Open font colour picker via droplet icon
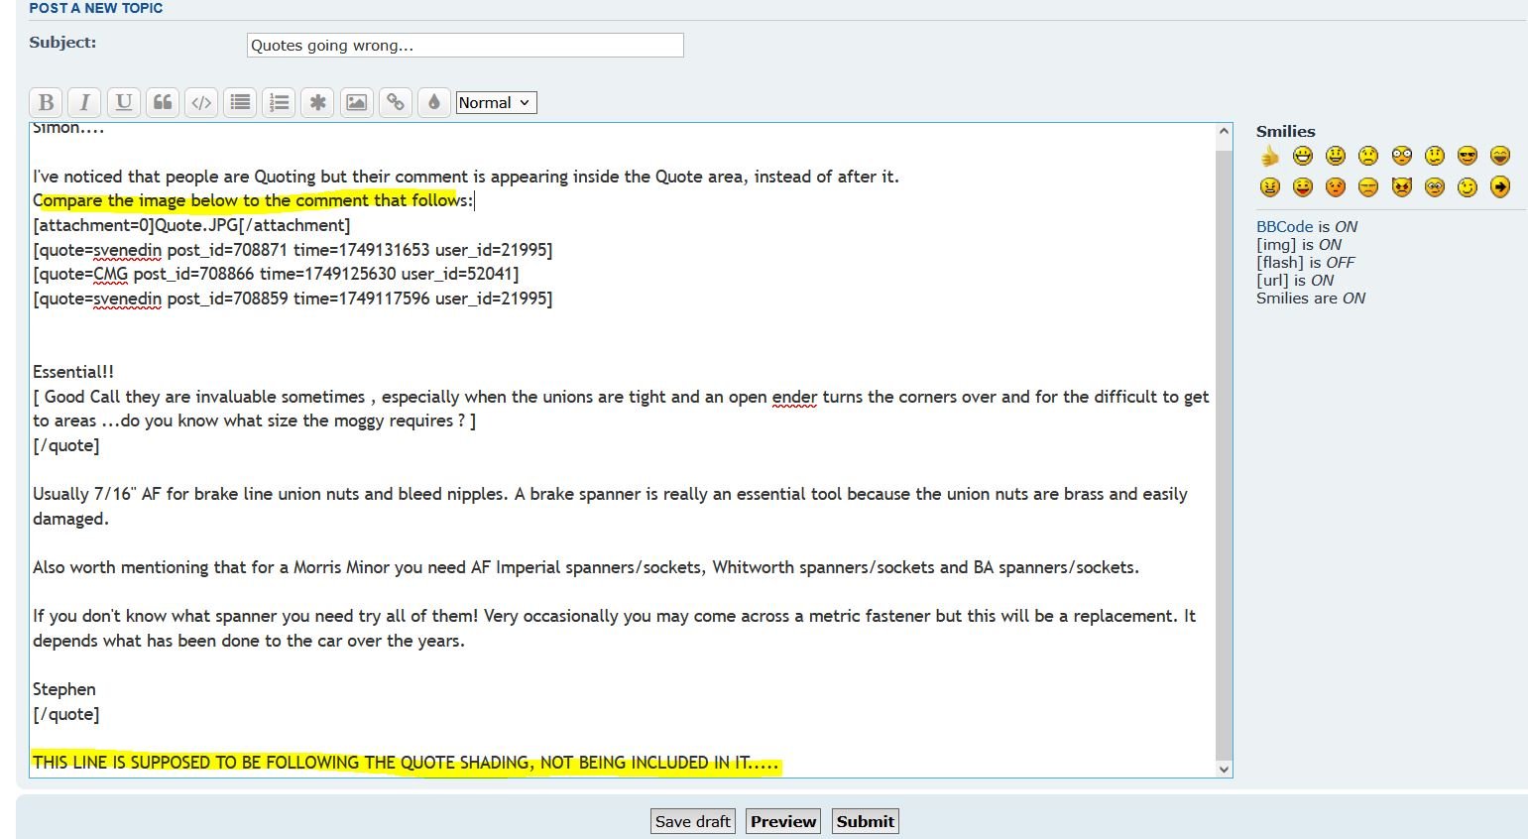Screen dimensions: 1528x839 pyautogui.click(x=433, y=102)
